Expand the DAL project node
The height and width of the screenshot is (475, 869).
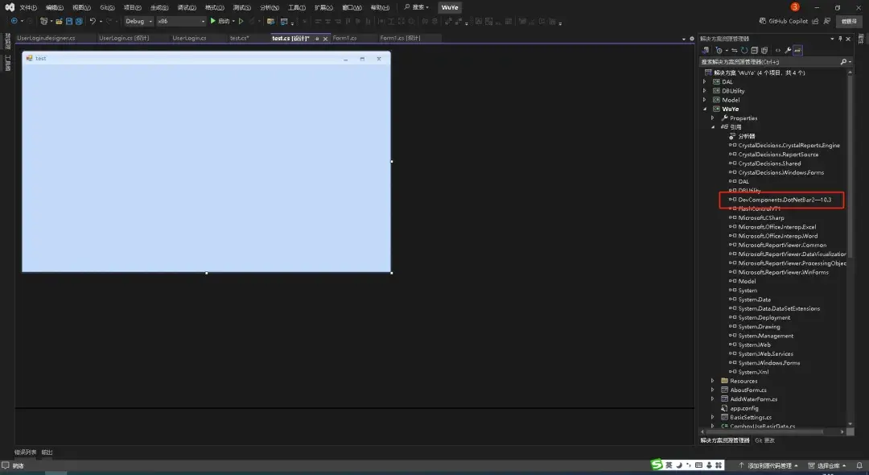[x=706, y=81]
